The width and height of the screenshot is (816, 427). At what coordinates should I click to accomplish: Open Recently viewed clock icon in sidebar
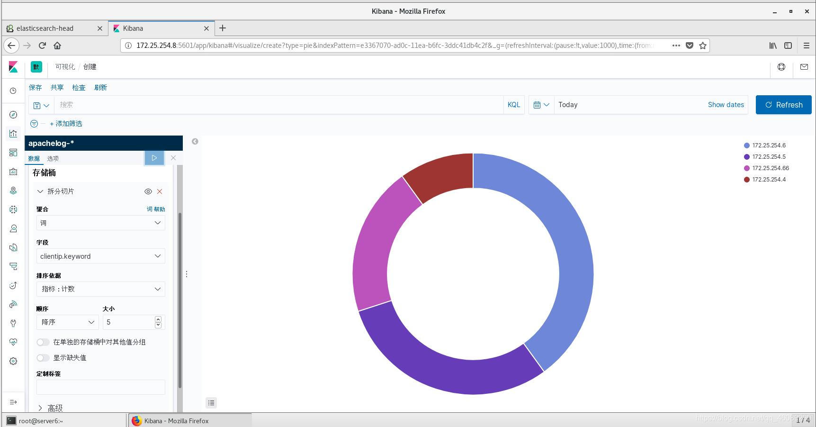tap(13, 91)
